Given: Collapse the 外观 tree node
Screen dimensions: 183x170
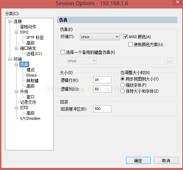Looking at the screenshot, I should [x=16, y=91].
